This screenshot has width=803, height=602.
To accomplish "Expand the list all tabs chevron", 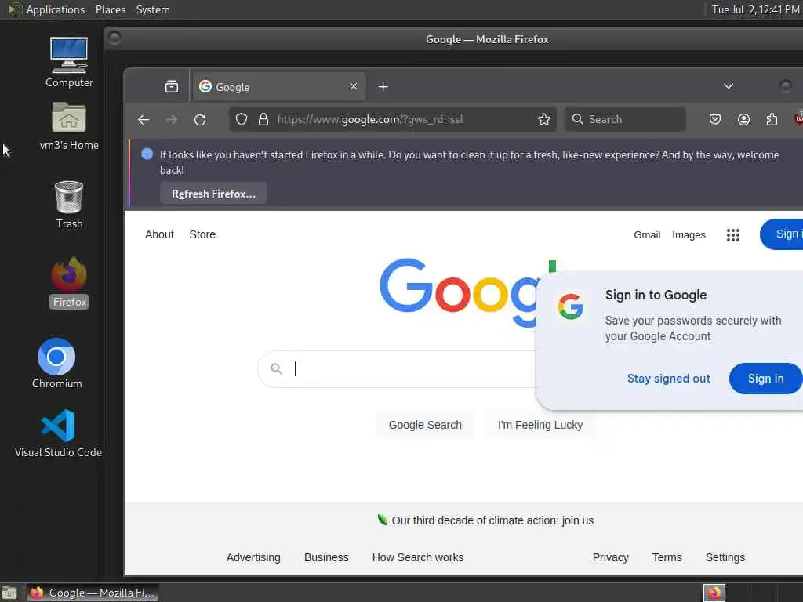I will point(729,86).
